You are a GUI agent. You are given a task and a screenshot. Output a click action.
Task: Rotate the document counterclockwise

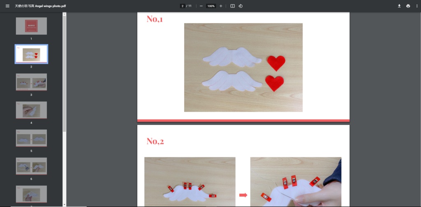[241, 6]
